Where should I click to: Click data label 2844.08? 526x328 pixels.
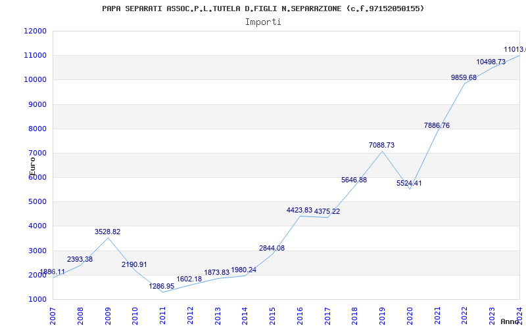(x=272, y=248)
